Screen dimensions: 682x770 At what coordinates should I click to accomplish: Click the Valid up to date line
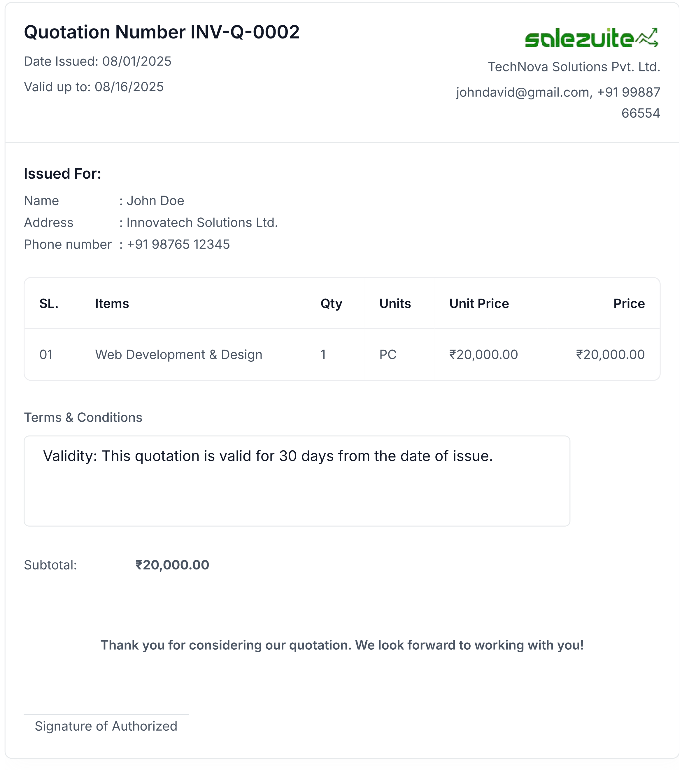[94, 87]
